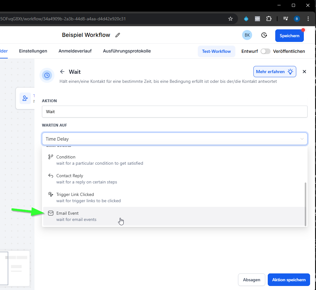The width and height of the screenshot is (316, 290).
Task: Select Email Event wait option
Action: [x=174, y=216]
